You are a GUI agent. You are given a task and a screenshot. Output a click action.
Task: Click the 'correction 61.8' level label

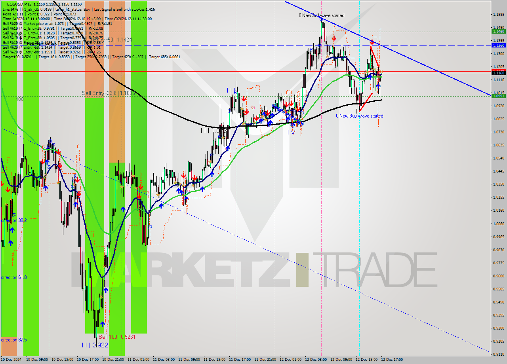13,277
